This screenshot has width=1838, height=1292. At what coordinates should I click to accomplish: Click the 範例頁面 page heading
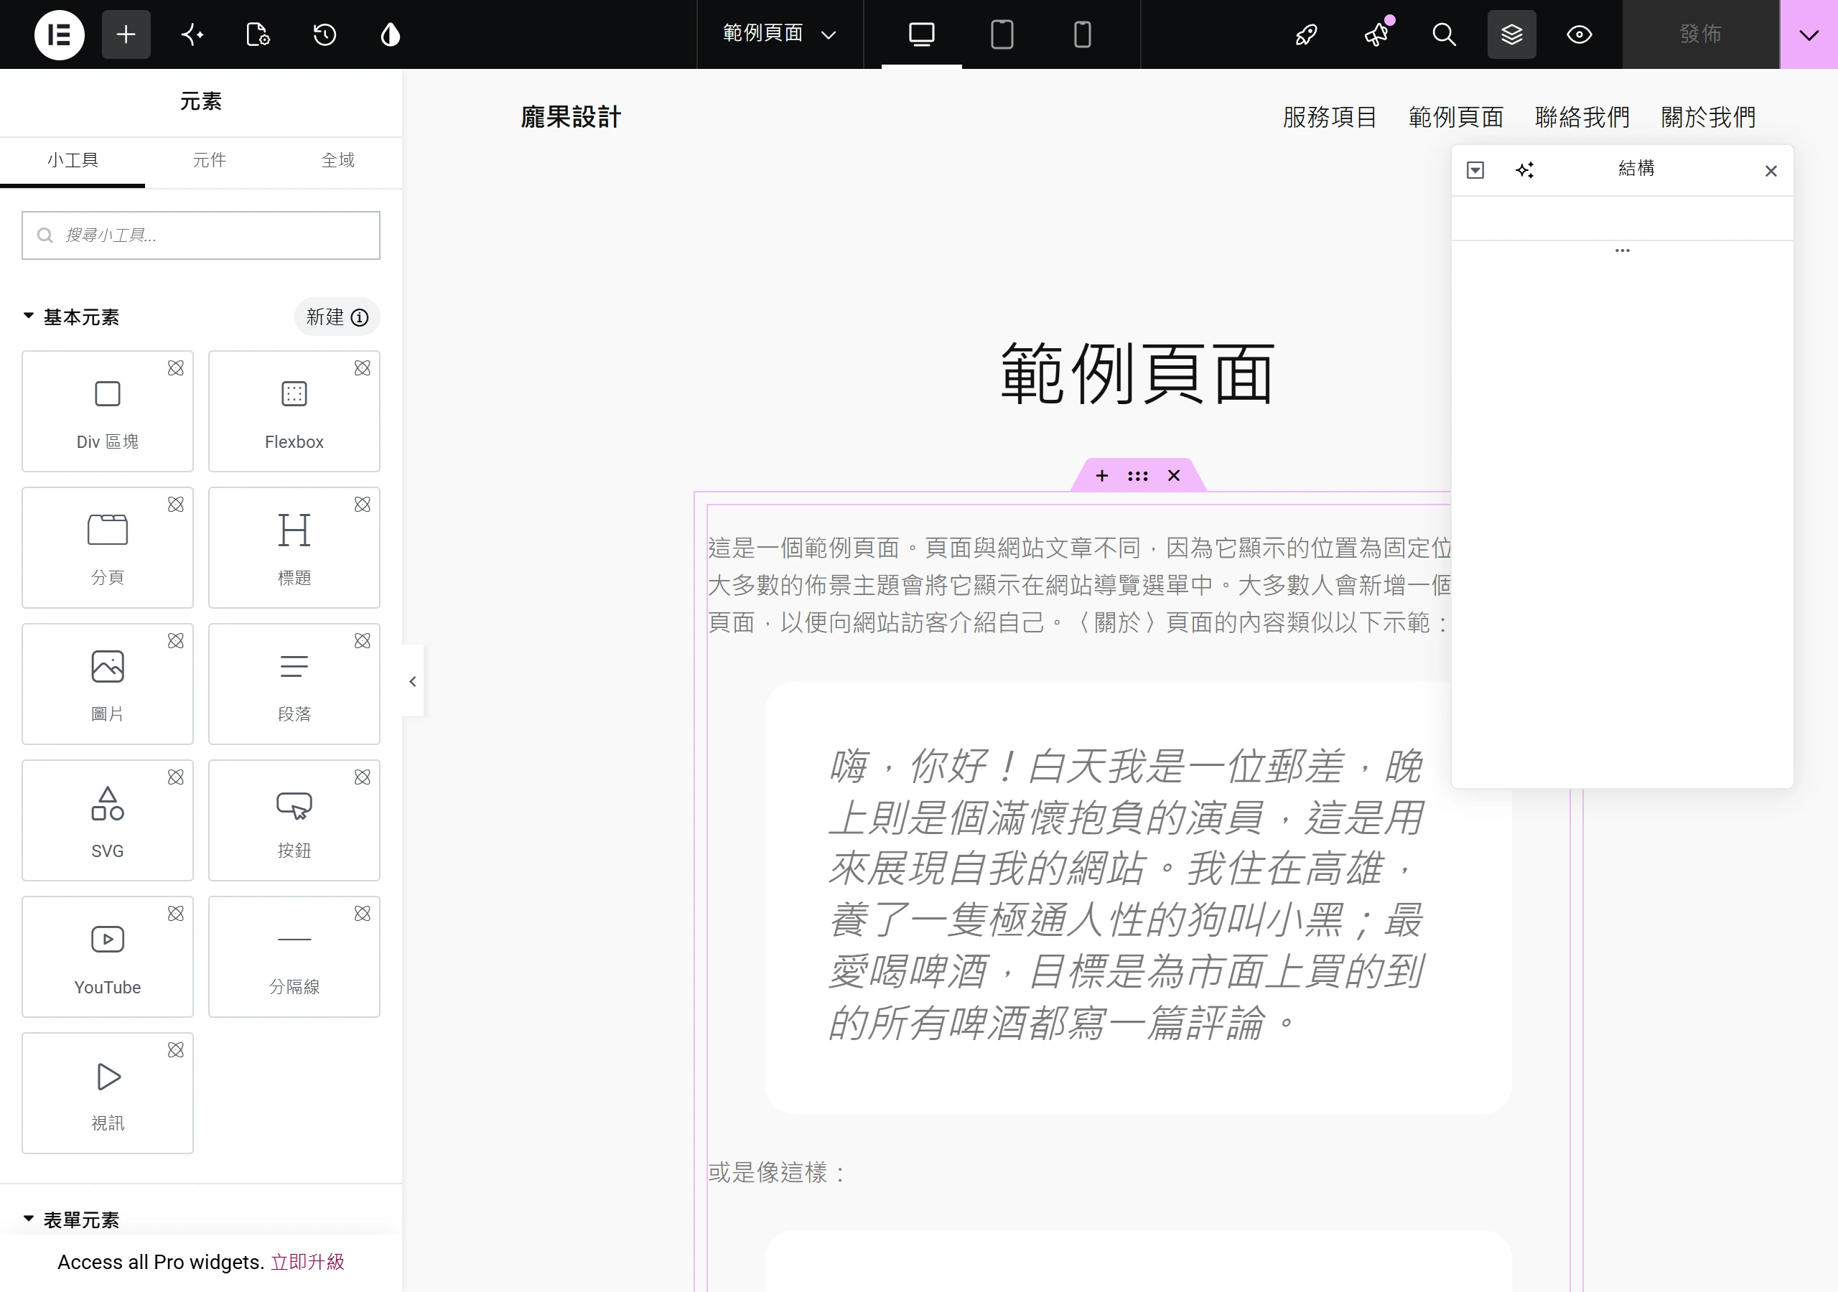click(x=1137, y=373)
